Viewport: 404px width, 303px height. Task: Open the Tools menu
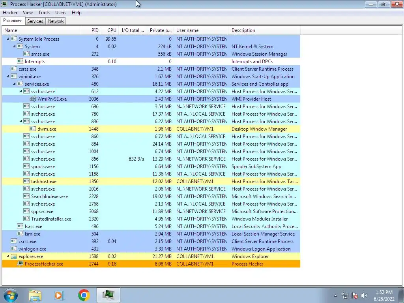click(44, 13)
